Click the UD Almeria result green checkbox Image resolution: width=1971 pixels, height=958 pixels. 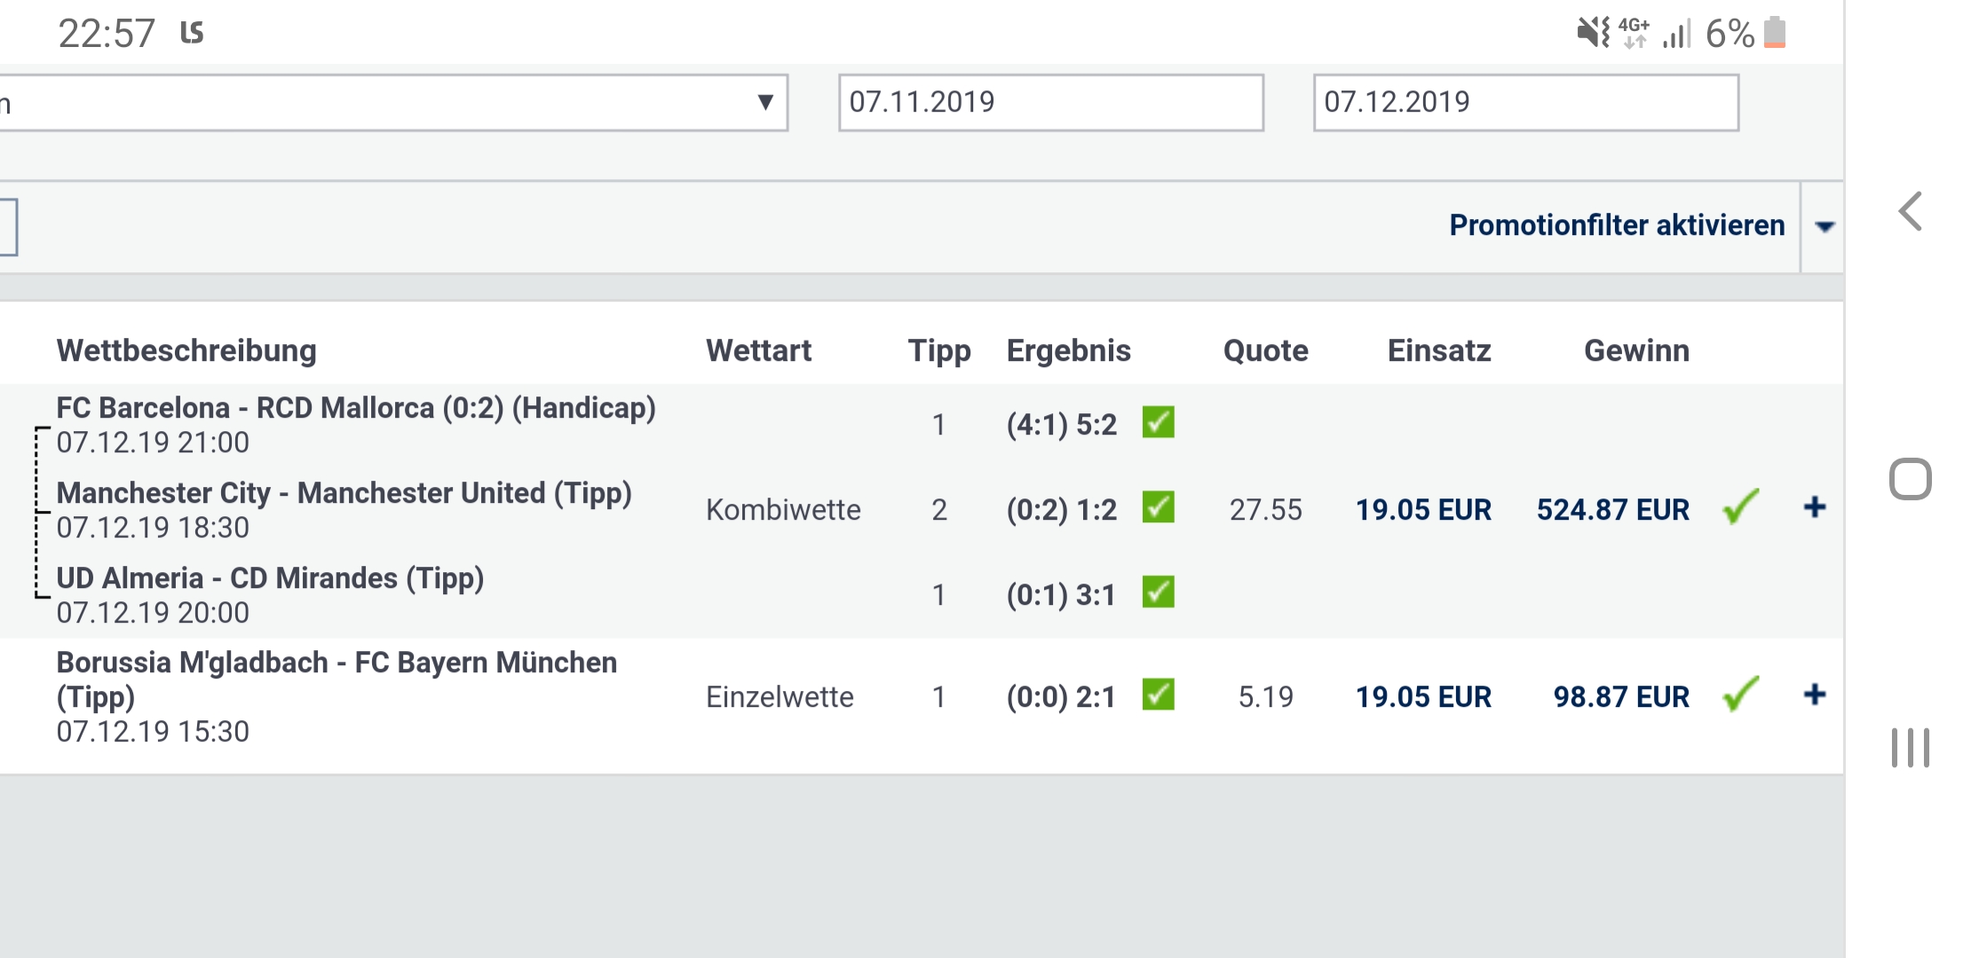coord(1158,593)
